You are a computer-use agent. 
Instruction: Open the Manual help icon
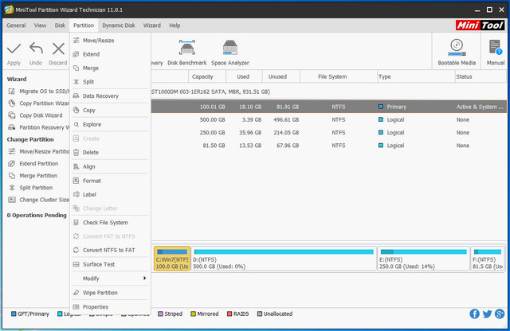click(496, 53)
